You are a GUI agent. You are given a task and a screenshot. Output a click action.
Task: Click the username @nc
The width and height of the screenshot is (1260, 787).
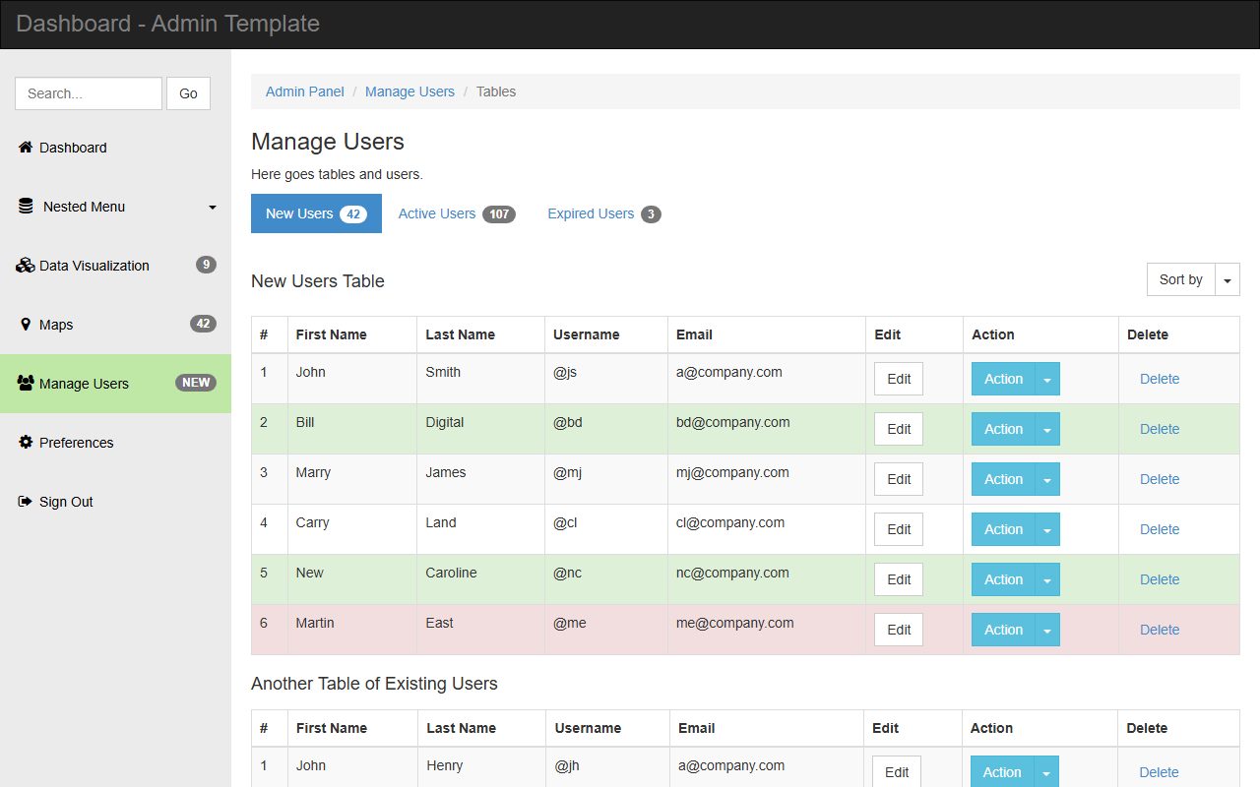[567, 573]
